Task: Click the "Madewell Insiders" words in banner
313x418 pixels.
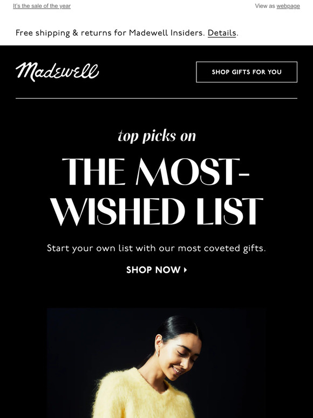Action: point(167,33)
